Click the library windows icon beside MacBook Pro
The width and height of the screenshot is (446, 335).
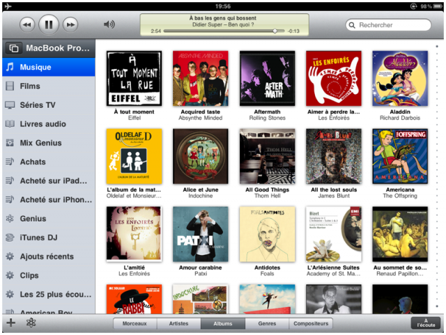pos(14,48)
